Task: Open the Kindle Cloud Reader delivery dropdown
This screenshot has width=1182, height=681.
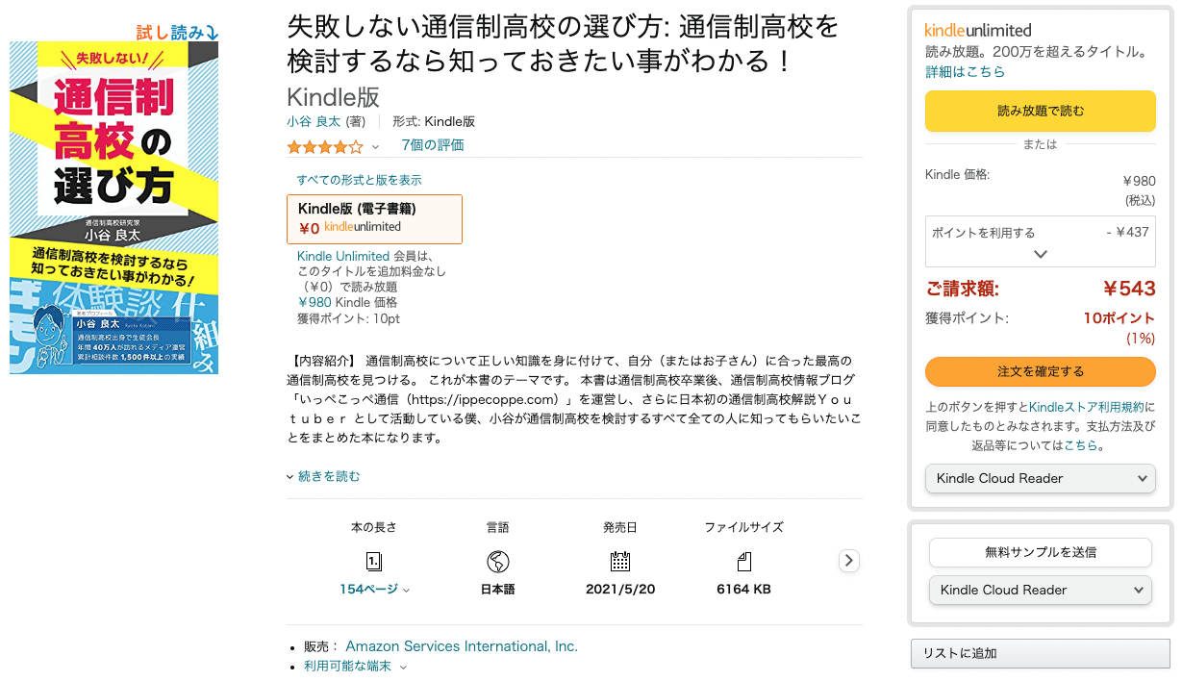Action: point(1040,478)
